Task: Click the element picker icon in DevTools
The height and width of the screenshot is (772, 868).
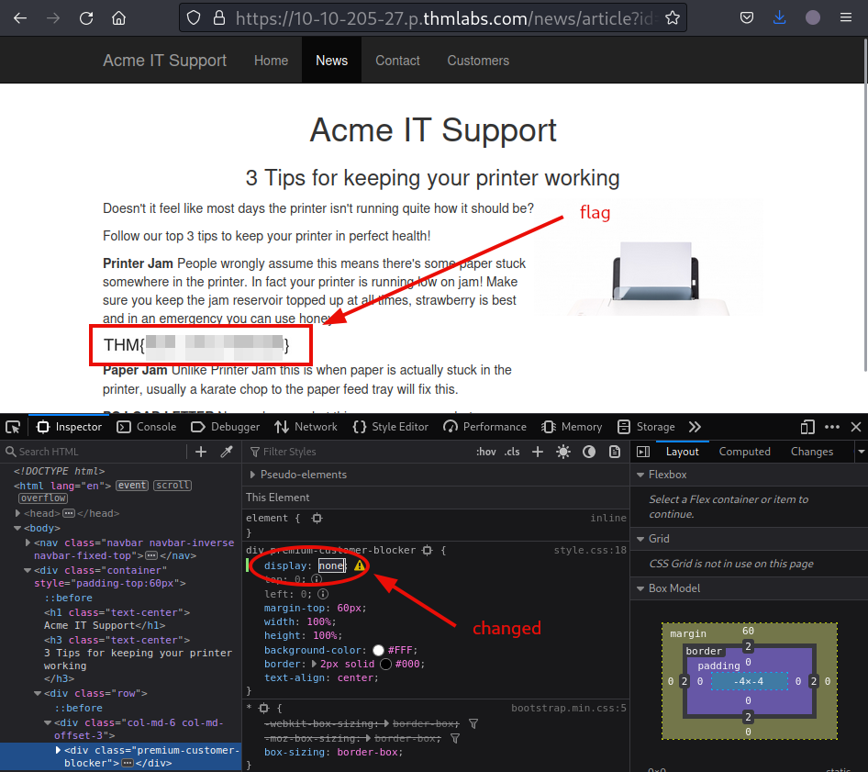Action: (x=13, y=427)
